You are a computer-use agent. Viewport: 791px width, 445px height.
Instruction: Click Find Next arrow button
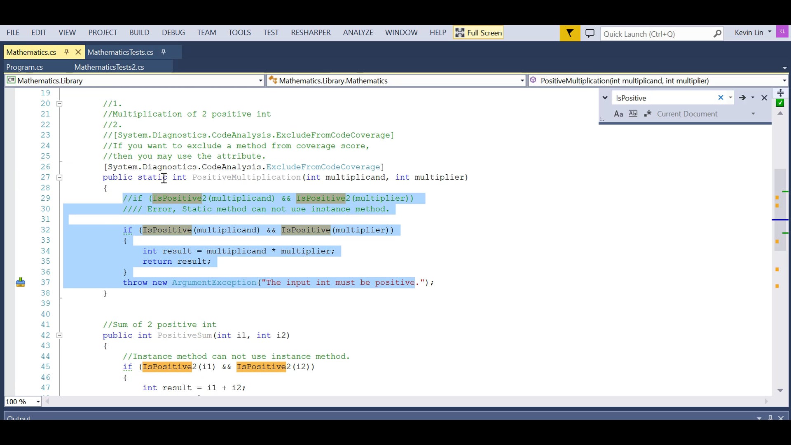pyautogui.click(x=742, y=98)
